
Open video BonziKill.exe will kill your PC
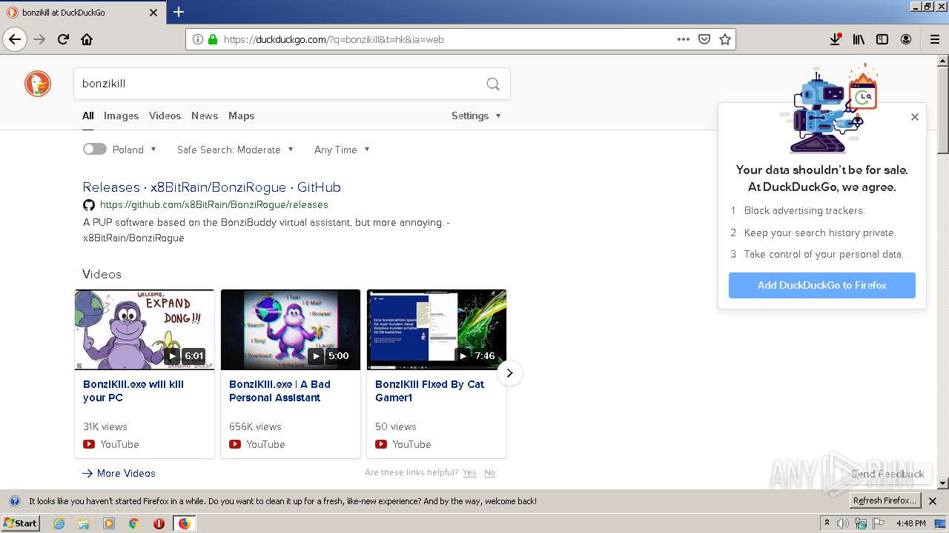[x=133, y=391]
